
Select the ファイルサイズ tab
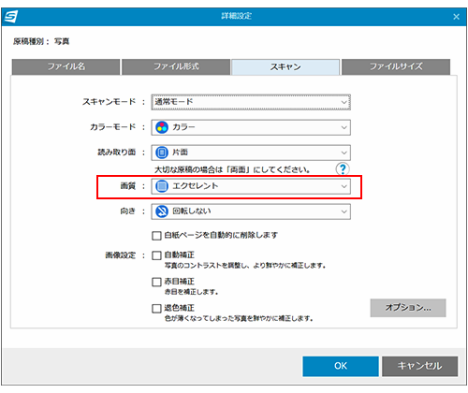396,66
